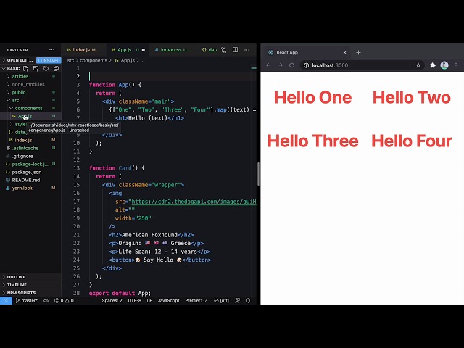Close the React App browser tab
This screenshot has height=348, width=464.
coord(344,52)
